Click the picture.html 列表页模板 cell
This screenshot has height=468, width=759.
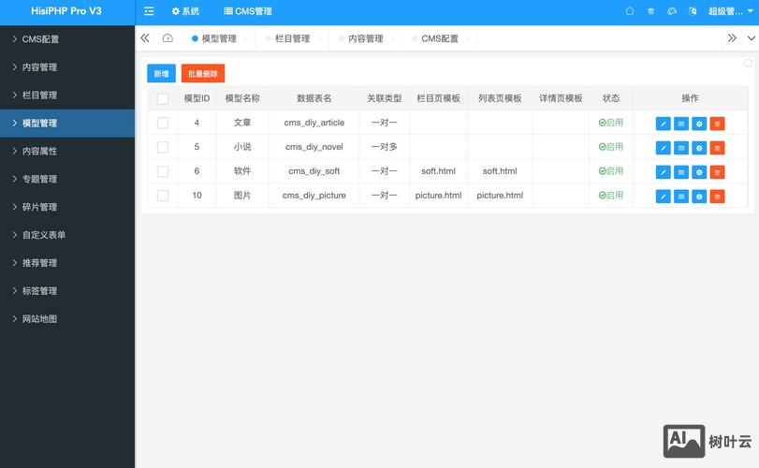pos(500,196)
